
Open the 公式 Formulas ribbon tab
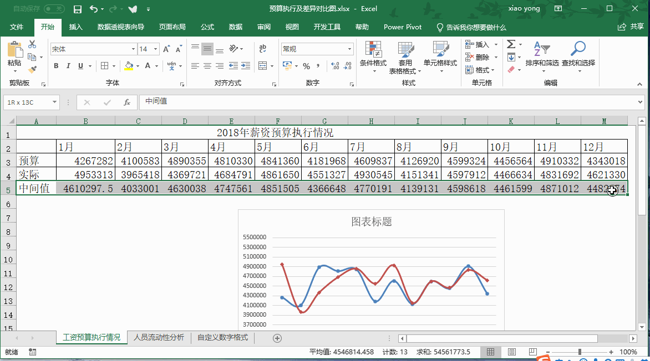pyautogui.click(x=207, y=27)
